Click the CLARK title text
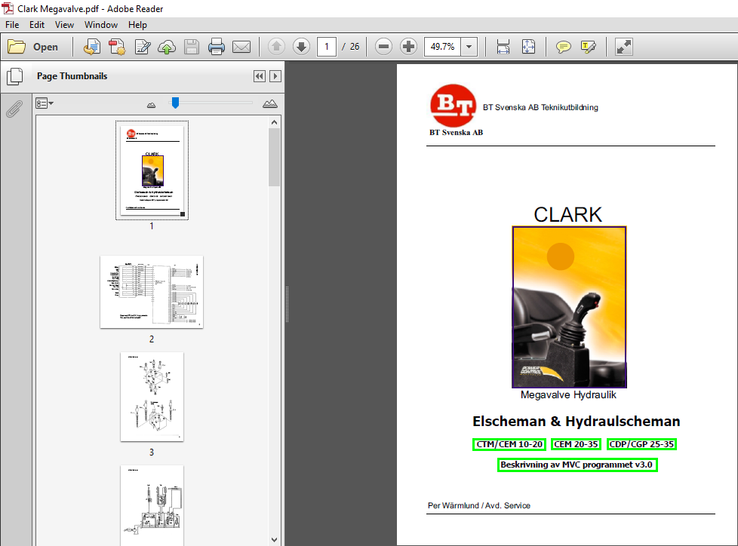This screenshot has width=738, height=546. pos(567,214)
